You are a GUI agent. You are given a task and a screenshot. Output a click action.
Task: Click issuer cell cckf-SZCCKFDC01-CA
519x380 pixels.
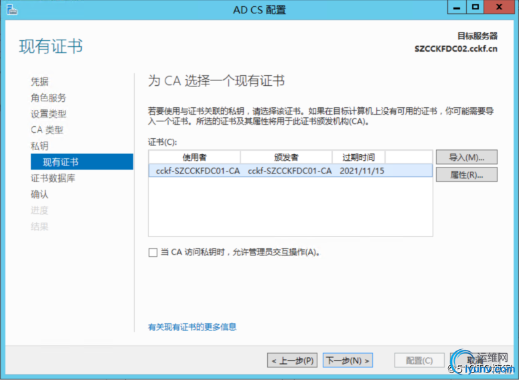click(x=289, y=171)
